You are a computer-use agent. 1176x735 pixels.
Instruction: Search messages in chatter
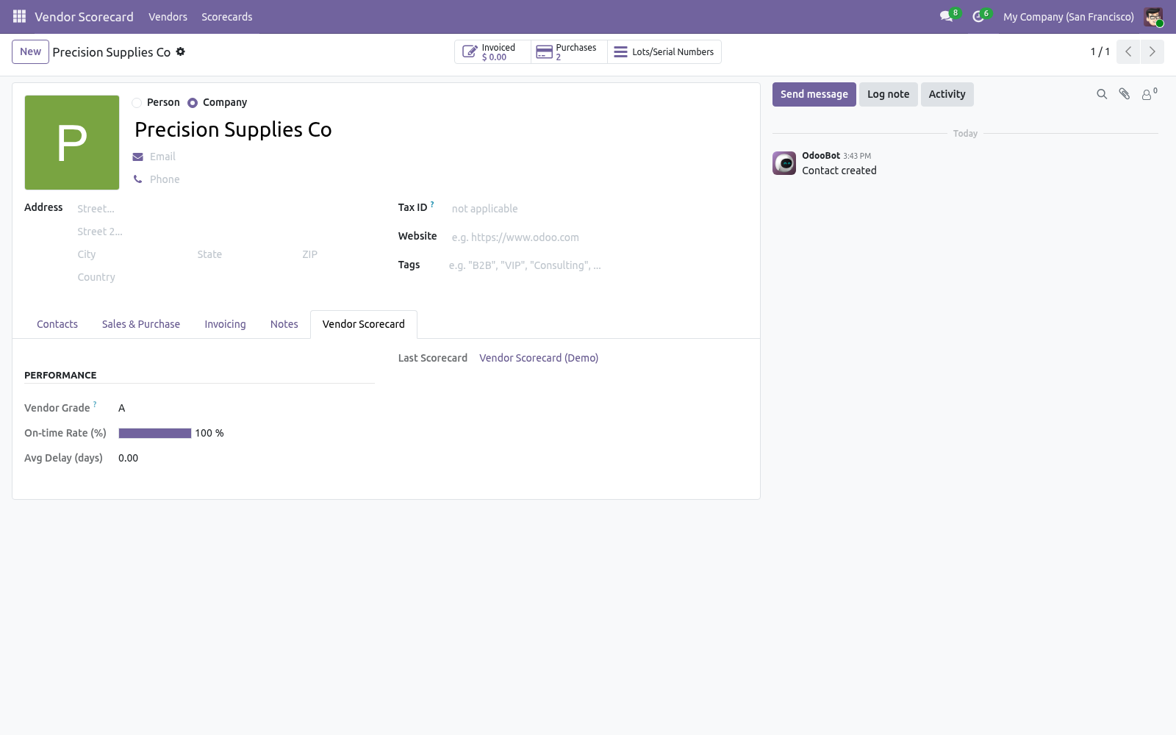click(x=1102, y=94)
